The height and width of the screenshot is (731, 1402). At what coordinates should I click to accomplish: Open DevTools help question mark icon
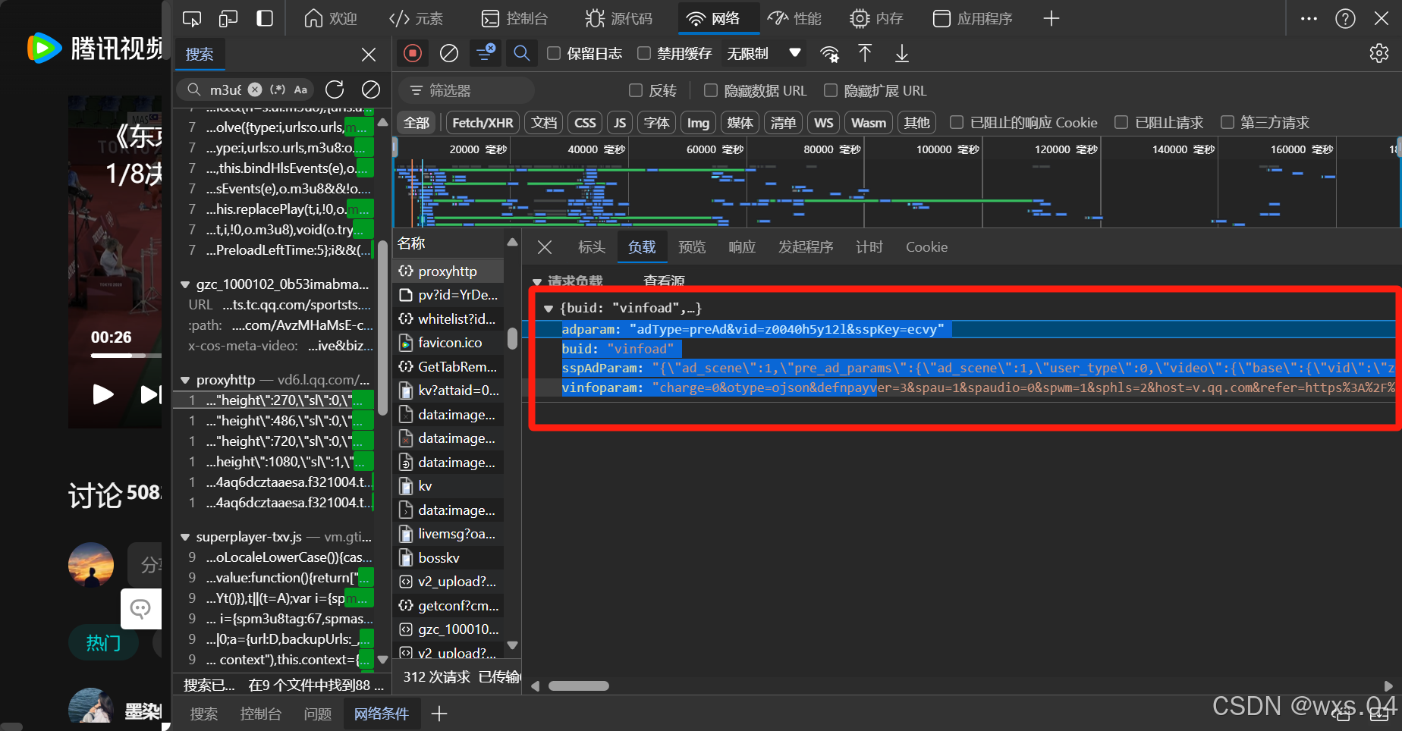(x=1345, y=18)
